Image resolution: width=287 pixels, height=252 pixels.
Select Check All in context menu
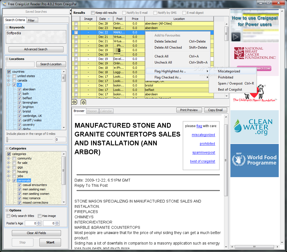click(177, 56)
